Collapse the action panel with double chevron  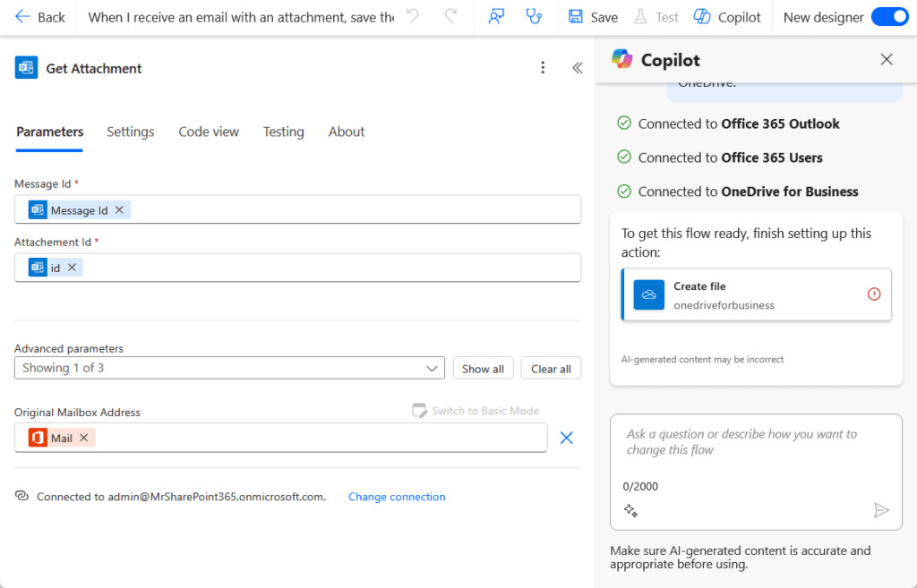(578, 68)
